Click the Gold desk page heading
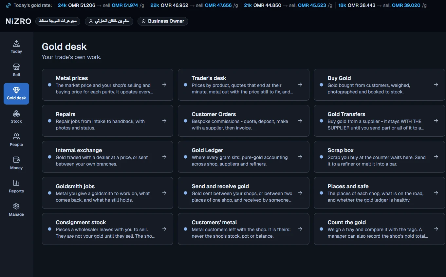Screen dimensions: 446x277 click(64, 47)
